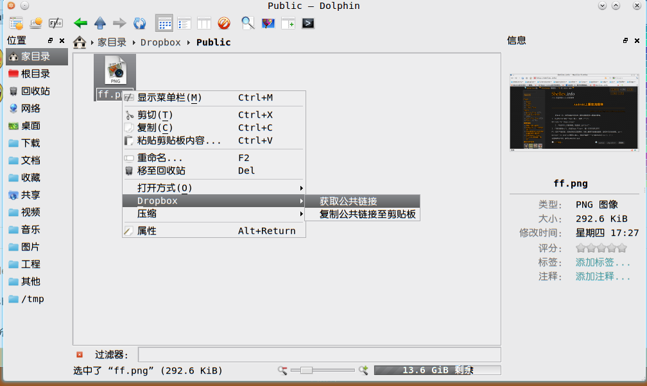Choose 显示菜单栏(M) from the context menu
This screenshot has height=386, width=647.
pos(214,97)
